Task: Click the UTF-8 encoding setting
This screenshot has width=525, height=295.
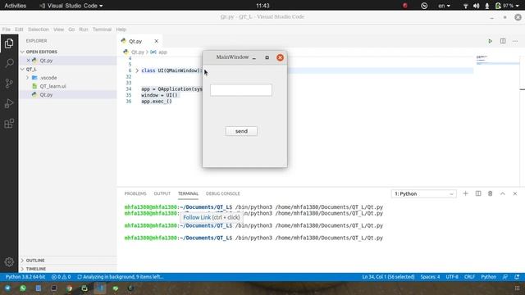Action: point(452,277)
